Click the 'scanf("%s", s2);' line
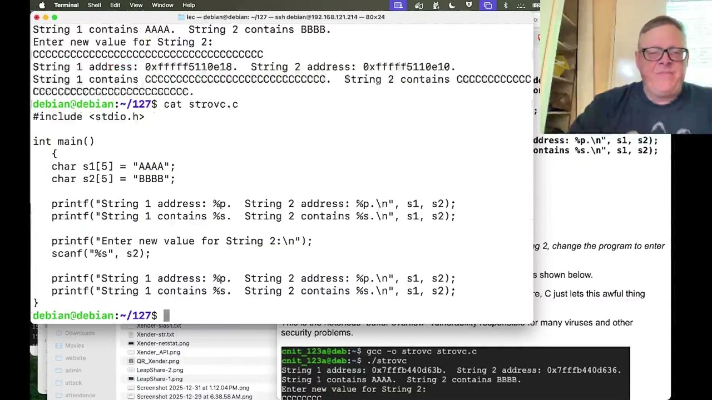This screenshot has height=400, width=712. click(101, 253)
